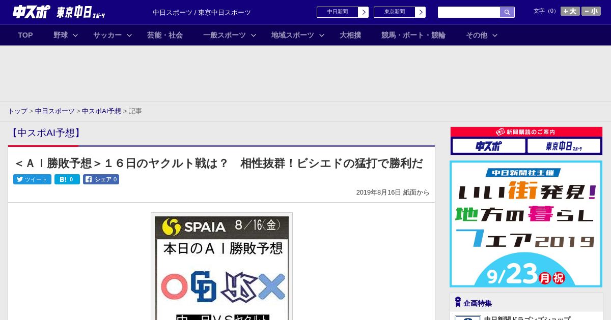This screenshot has width=611, height=320.
Task: Expand the 一般スポーツ dropdown chevron
Action: pos(254,35)
